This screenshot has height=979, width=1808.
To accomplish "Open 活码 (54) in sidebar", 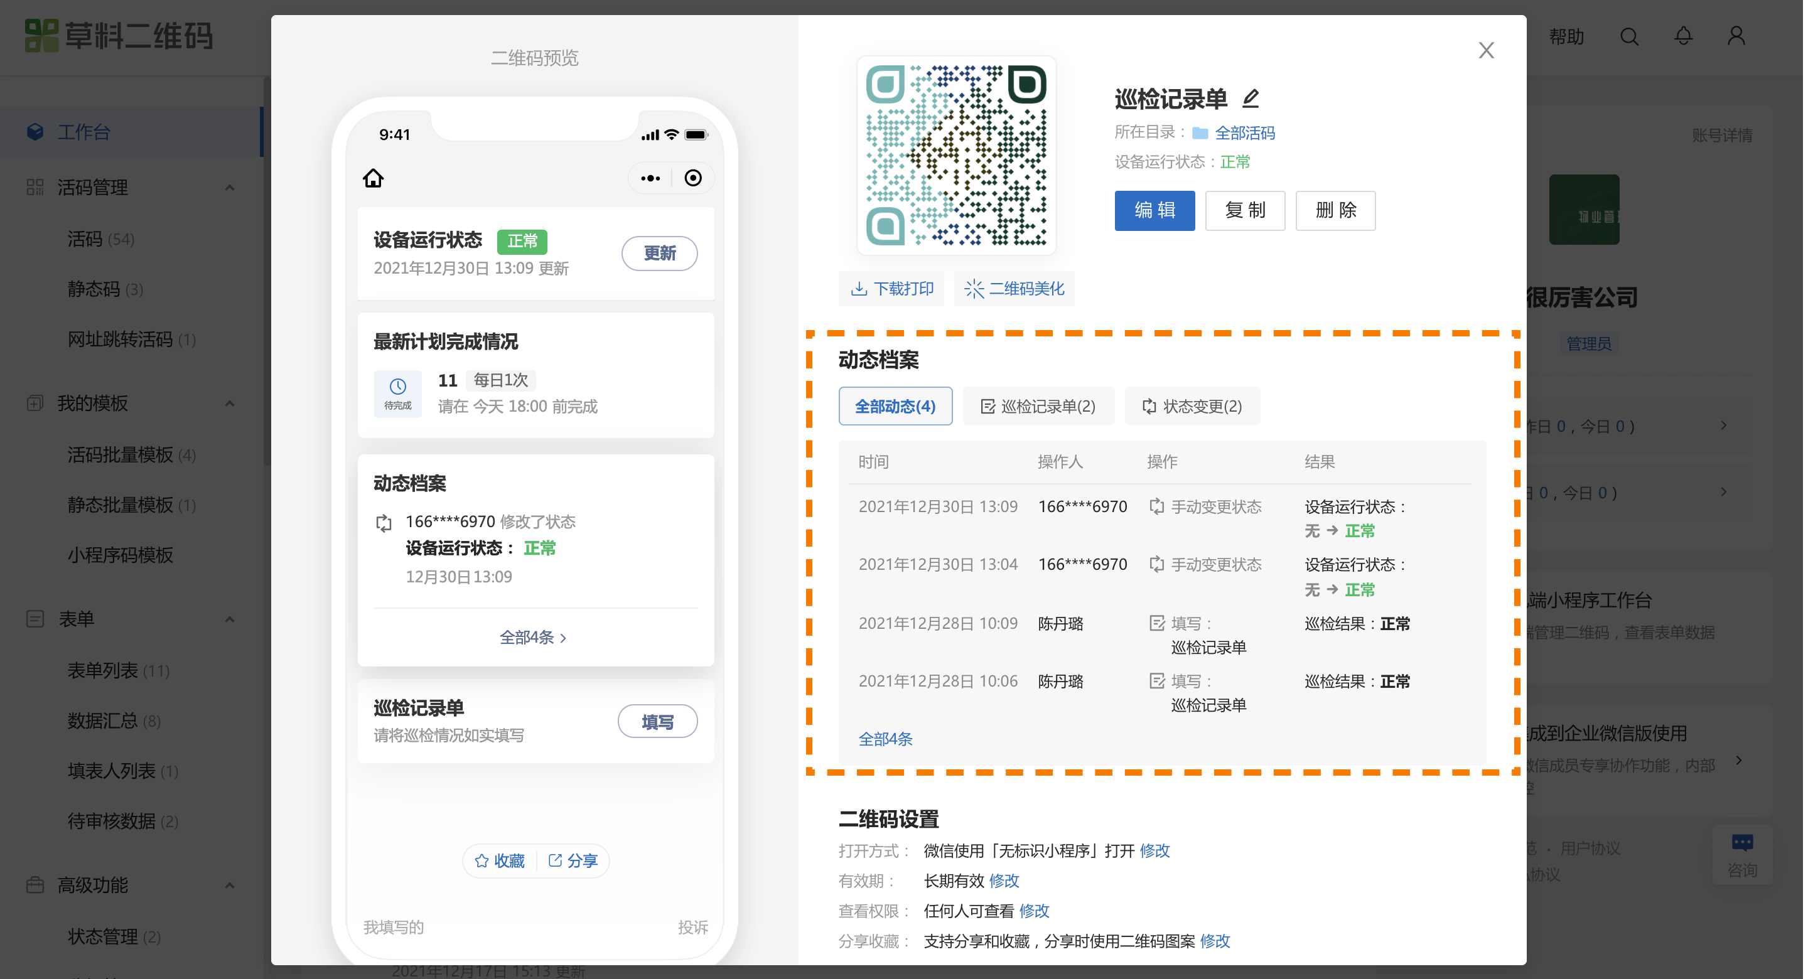I will point(100,240).
